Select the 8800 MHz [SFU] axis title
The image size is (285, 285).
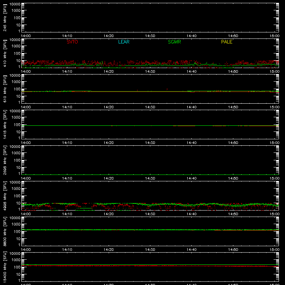pyautogui.click(x=5, y=231)
